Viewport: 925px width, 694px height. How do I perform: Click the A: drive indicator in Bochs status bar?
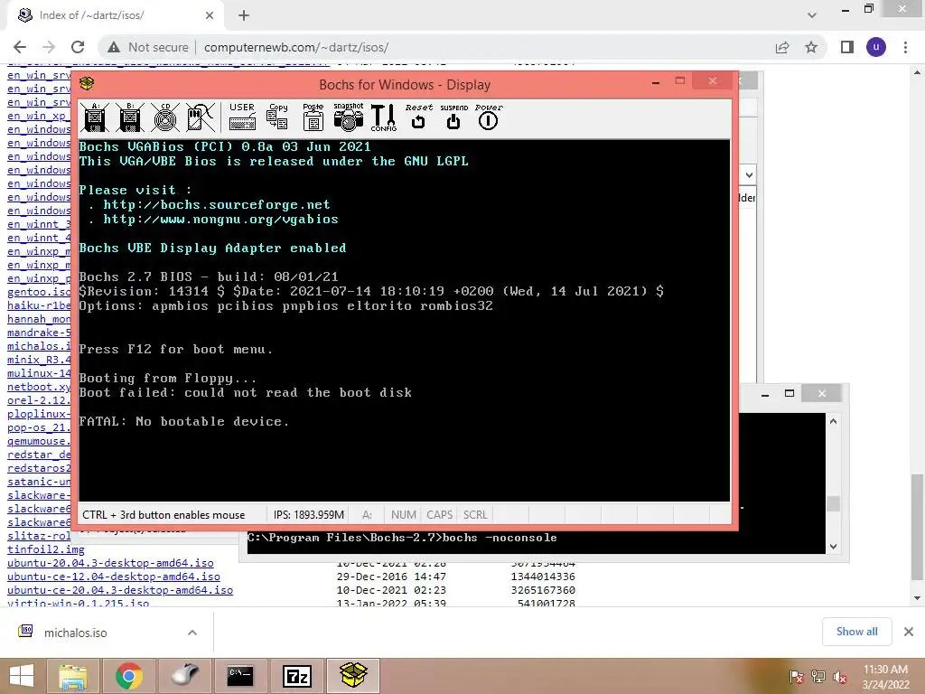coord(367,514)
